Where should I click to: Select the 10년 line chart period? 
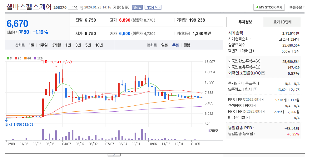click(x=99, y=45)
